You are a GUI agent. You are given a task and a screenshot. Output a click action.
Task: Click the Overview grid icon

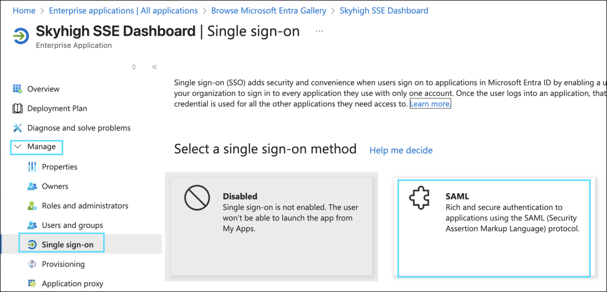pyautogui.click(x=17, y=88)
